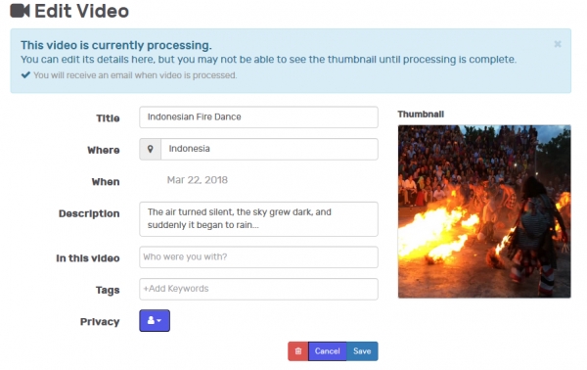This screenshot has height=370, width=587.
Task: Dismiss the processing alert with the X
Action: point(558,44)
